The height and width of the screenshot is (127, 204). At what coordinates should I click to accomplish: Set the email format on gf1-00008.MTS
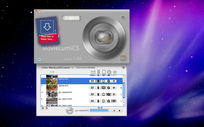click(x=92, y=94)
